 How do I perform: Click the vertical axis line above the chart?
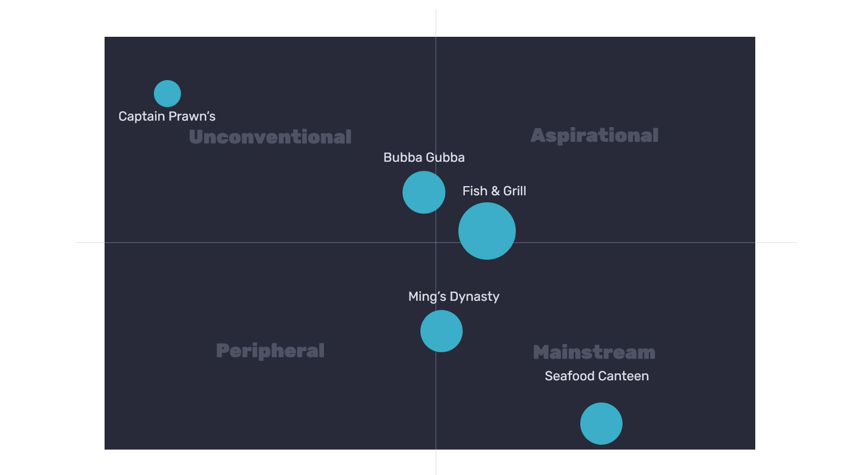pos(436,23)
